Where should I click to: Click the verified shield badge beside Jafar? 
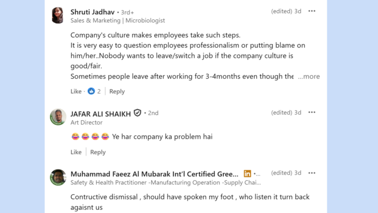tap(137, 113)
